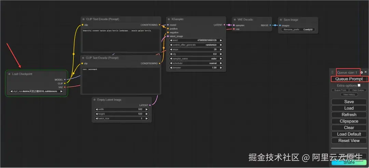Image resolution: width=369 pixels, height=168 pixels.
Task: Decrease cfg with its left arrow
Action: coord(171,54)
